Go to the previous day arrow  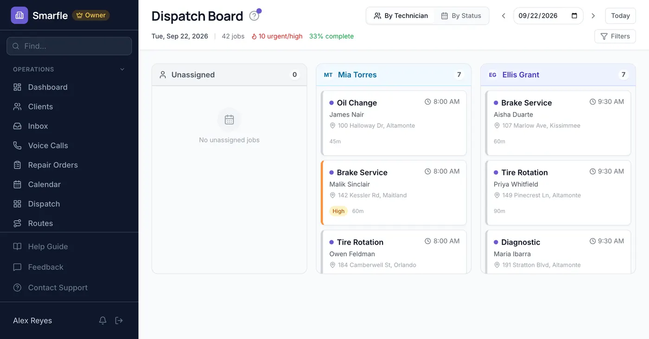point(503,16)
